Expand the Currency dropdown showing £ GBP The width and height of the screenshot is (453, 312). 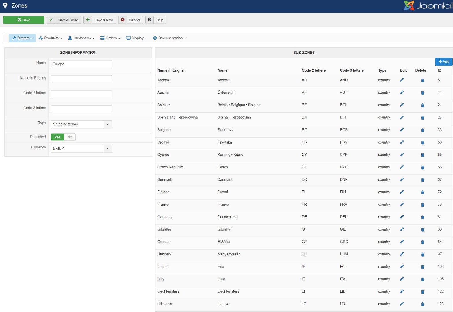pyautogui.click(x=81, y=148)
